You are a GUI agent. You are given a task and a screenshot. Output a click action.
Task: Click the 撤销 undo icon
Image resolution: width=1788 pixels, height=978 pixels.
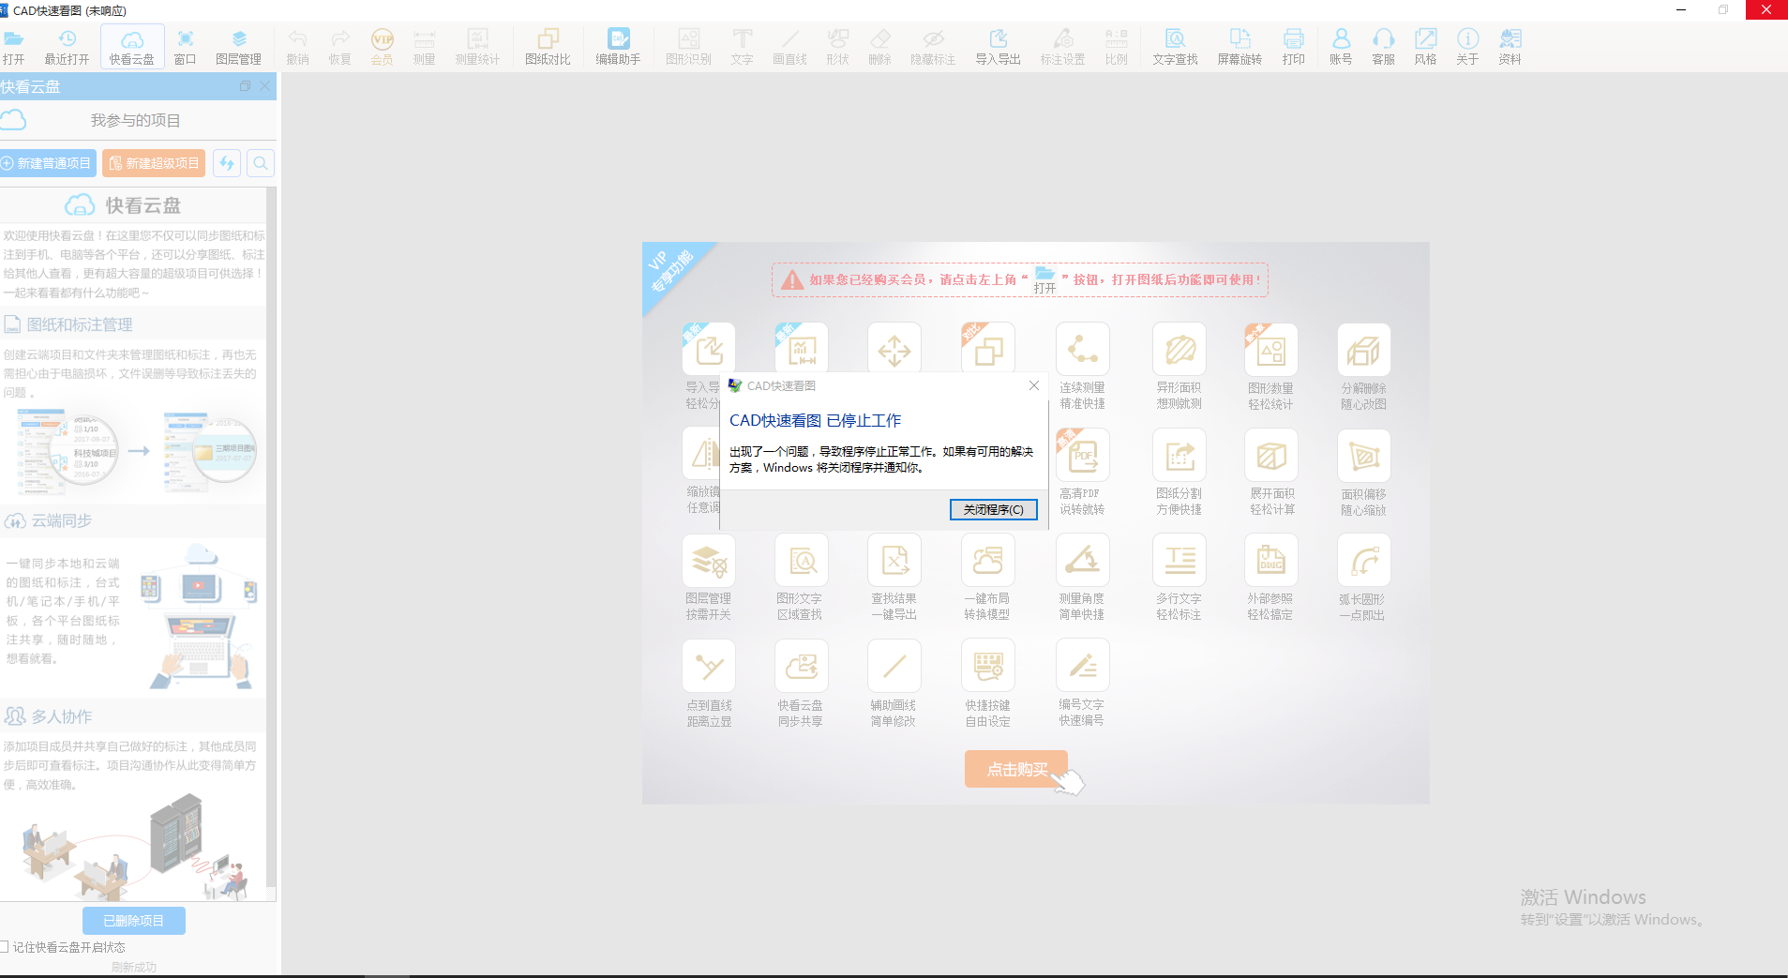tap(297, 46)
